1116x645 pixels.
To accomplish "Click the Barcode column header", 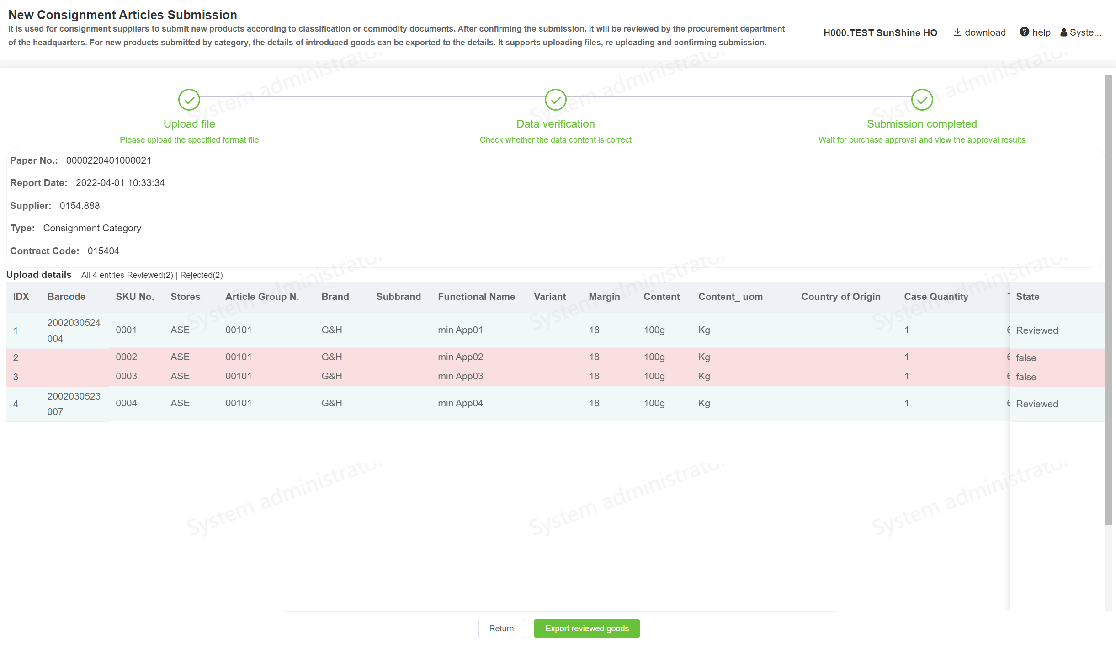I will (x=66, y=297).
